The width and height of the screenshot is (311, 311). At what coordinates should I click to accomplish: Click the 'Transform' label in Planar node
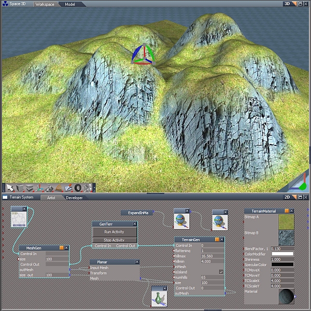[98, 273]
